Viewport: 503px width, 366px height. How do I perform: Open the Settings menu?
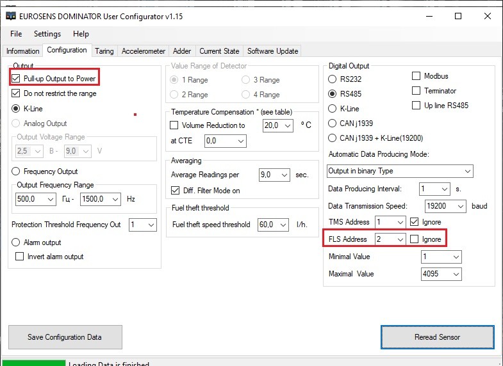[47, 34]
